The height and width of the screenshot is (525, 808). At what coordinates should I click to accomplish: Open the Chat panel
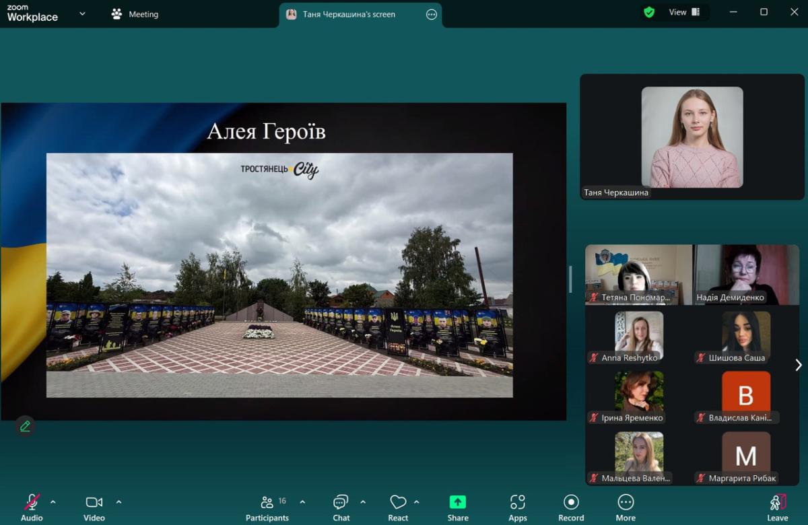point(341,507)
